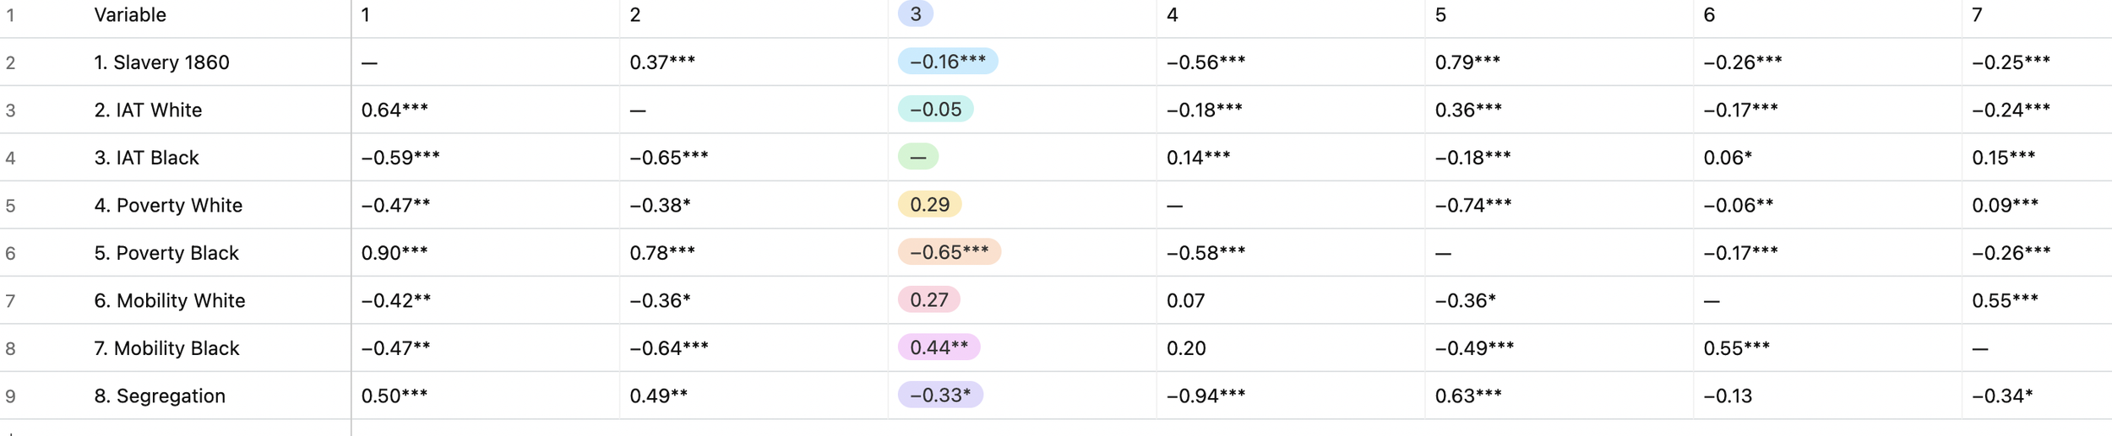Viewport: 2112px width, 436px height.
Task: Click the 8. Segregation row cell
Action: click(x=160, y=396)
